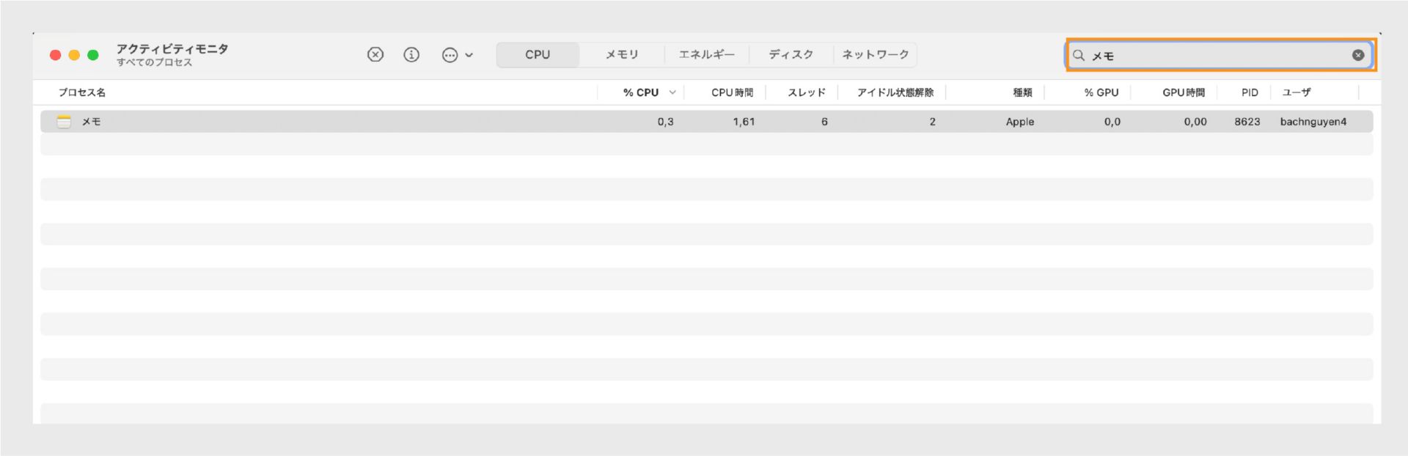The image size is (1408, 456).
Task: Open process info (i) icon
Action: (412, 55)
